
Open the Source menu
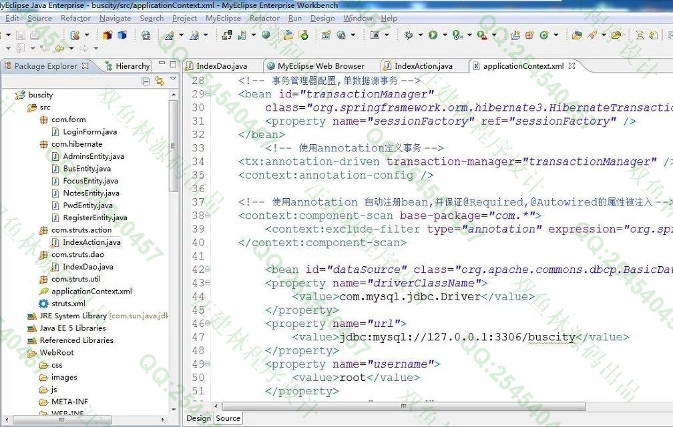click(x=39, y=19)
